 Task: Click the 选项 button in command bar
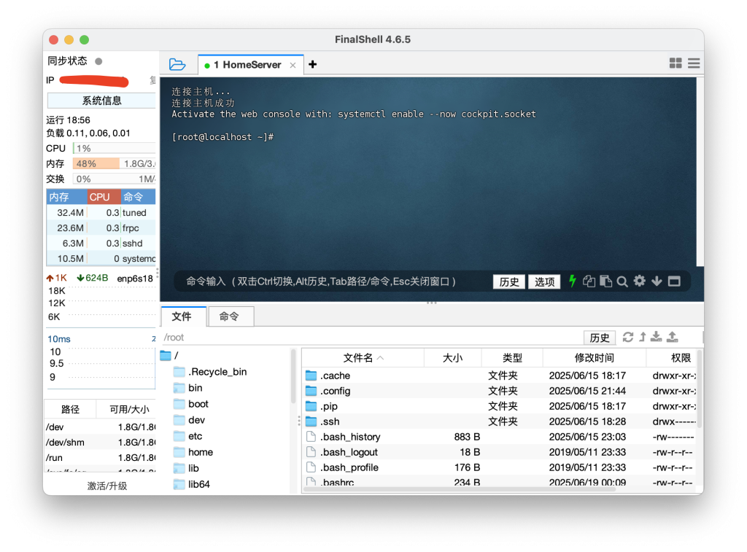coord(544,282)
